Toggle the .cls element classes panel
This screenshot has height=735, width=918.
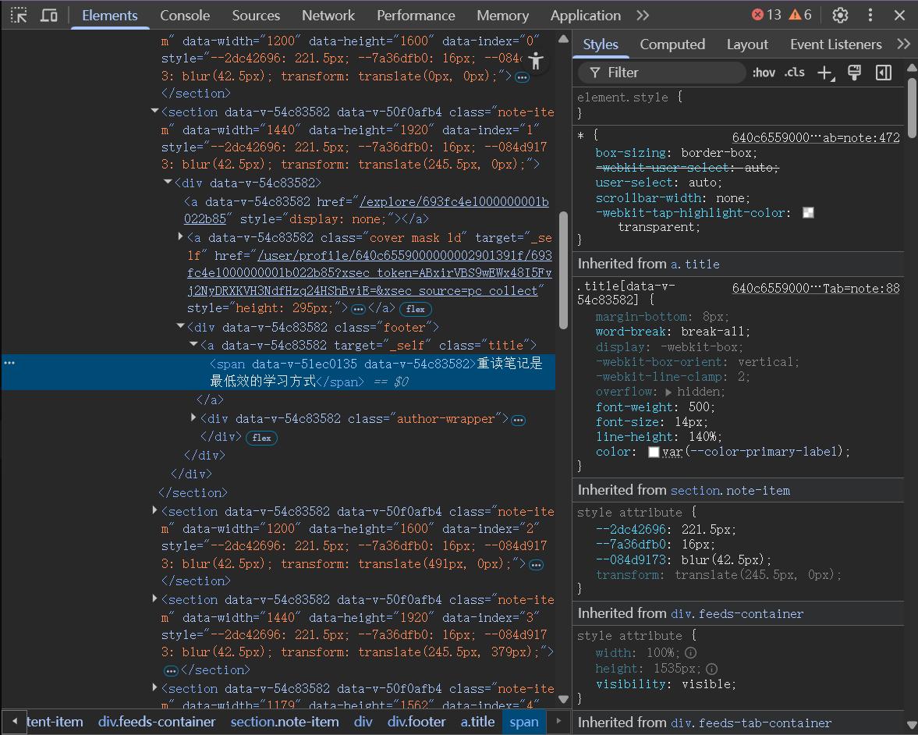point(795,73)
